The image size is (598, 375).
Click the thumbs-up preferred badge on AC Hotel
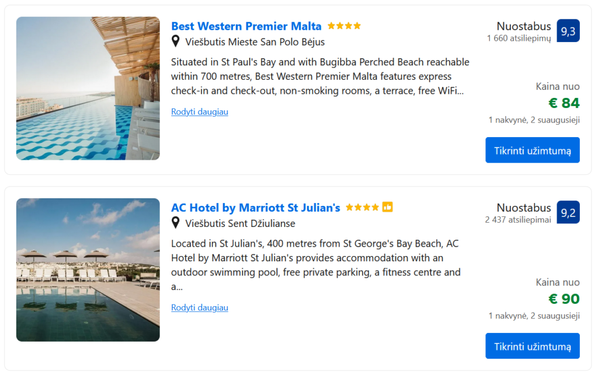[387, 207]
